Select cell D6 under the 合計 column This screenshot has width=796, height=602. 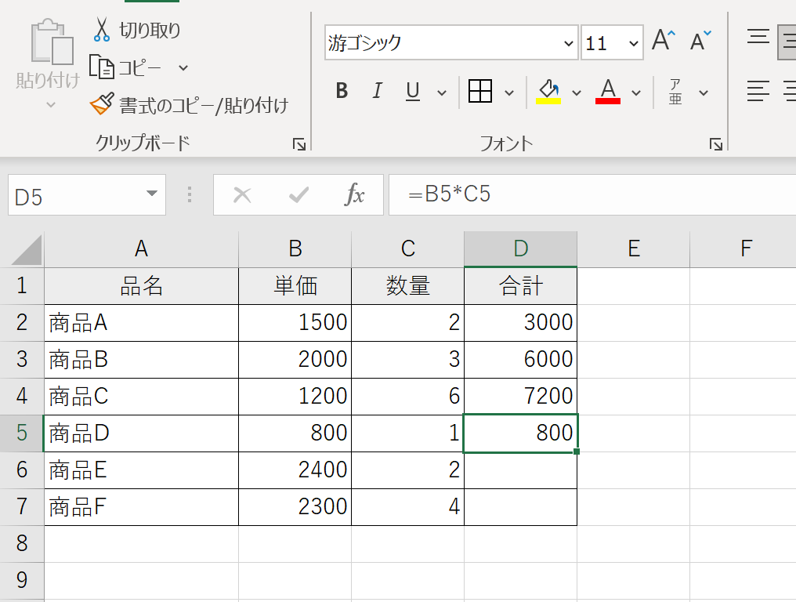[x=520, y=470]
